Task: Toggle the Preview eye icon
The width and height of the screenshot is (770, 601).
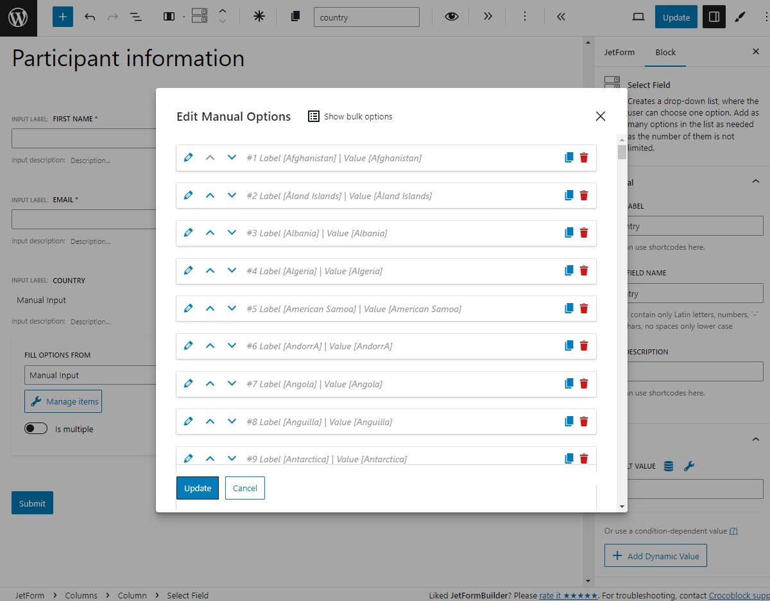Action: point(451,17)
